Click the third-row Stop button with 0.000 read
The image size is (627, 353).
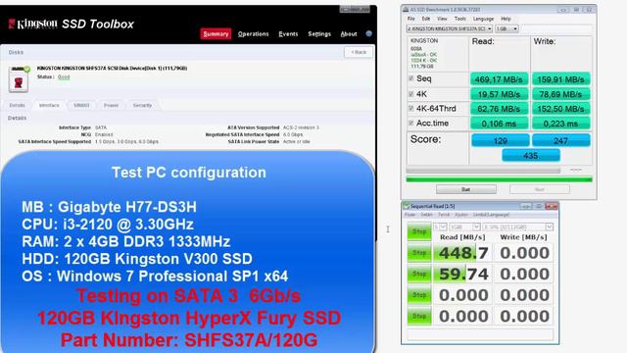click(419, 295)
